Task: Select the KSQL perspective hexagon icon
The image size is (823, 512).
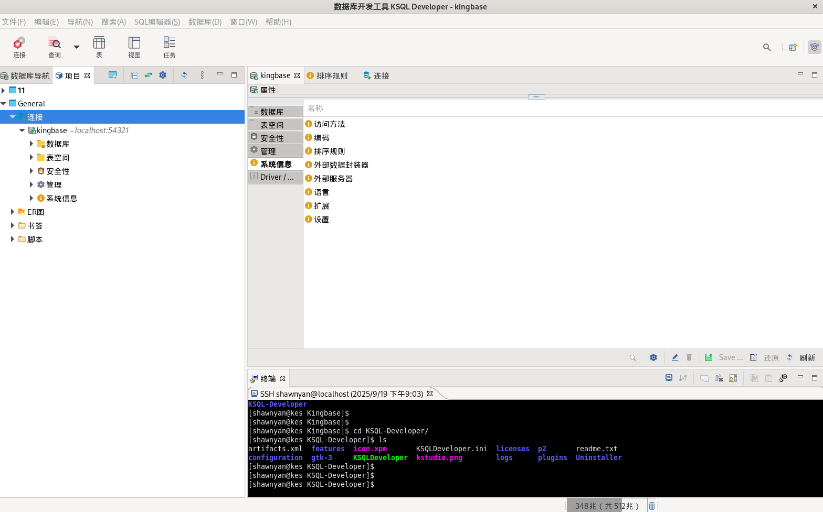Action: coord(814,47)
